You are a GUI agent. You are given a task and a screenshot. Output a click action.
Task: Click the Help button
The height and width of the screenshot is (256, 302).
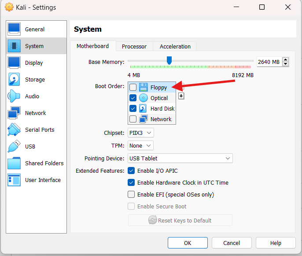[x=276, y=243]
